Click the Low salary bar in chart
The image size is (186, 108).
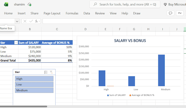(x=132, y=81)
